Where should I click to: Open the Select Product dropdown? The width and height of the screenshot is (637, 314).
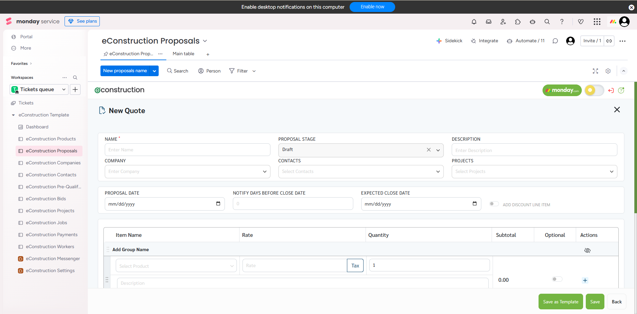coord(176,266)
